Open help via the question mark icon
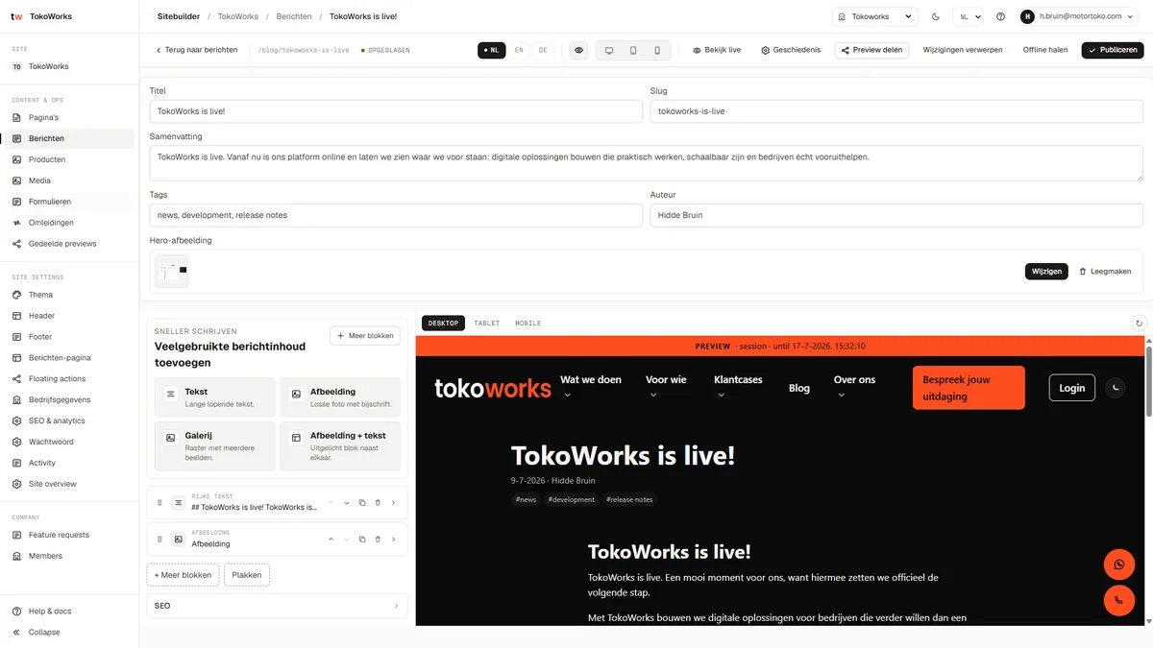This screenshot has width=1153, height=648. coord(1000,16)
